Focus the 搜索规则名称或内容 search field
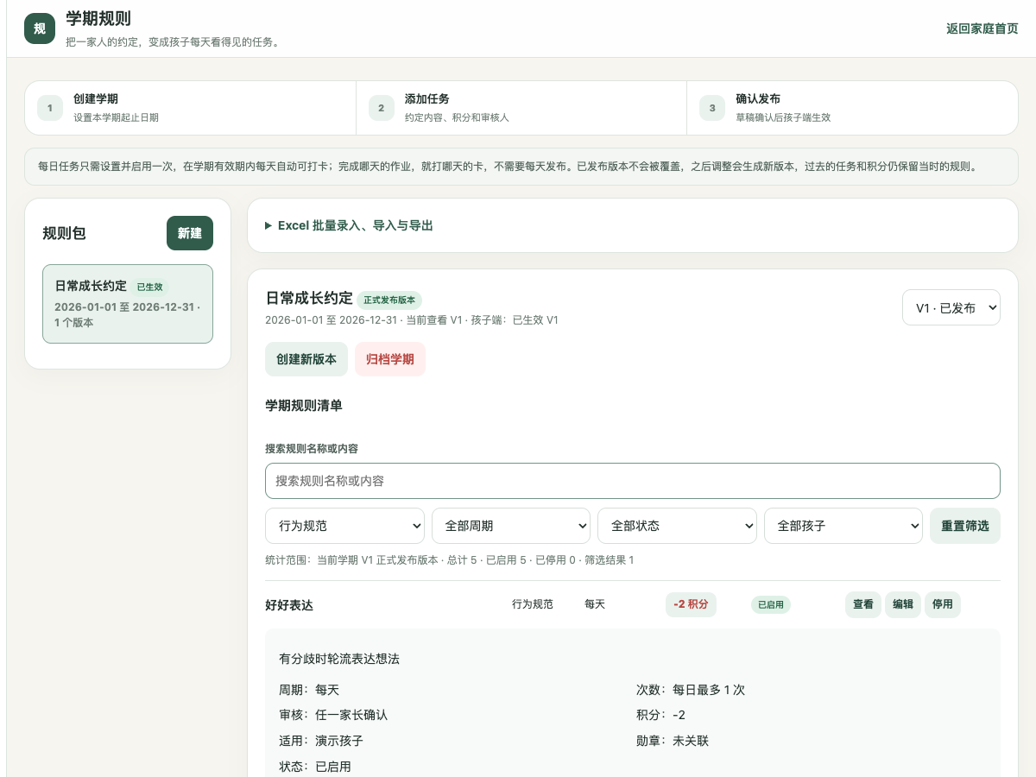Screen dimensions: 1036x777 click(633, 481)
